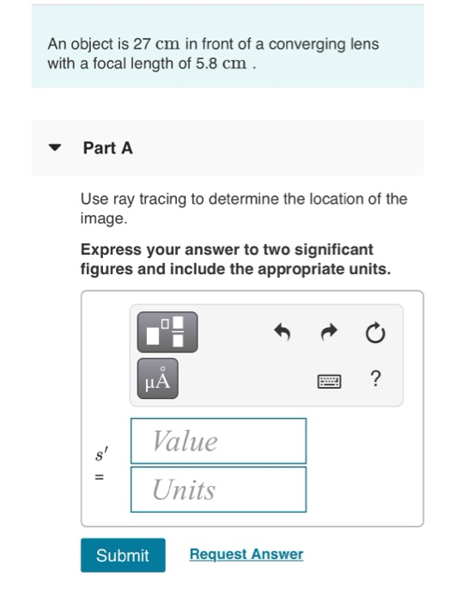Open the math templates button
Screen dimensions: 456x602
click(167, 332)
